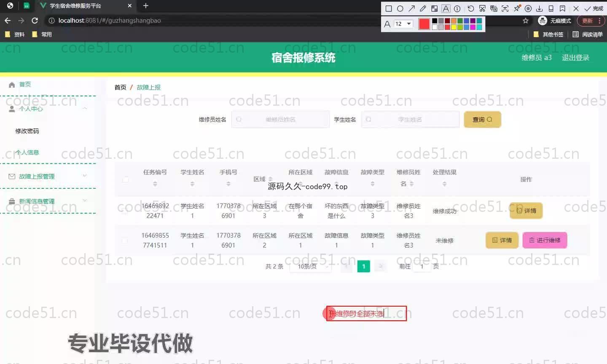This screenshot has width=607, height=364.
Task: Select the ellipse annotation tool
Action: pyautogui.click(x=400, y=8)
